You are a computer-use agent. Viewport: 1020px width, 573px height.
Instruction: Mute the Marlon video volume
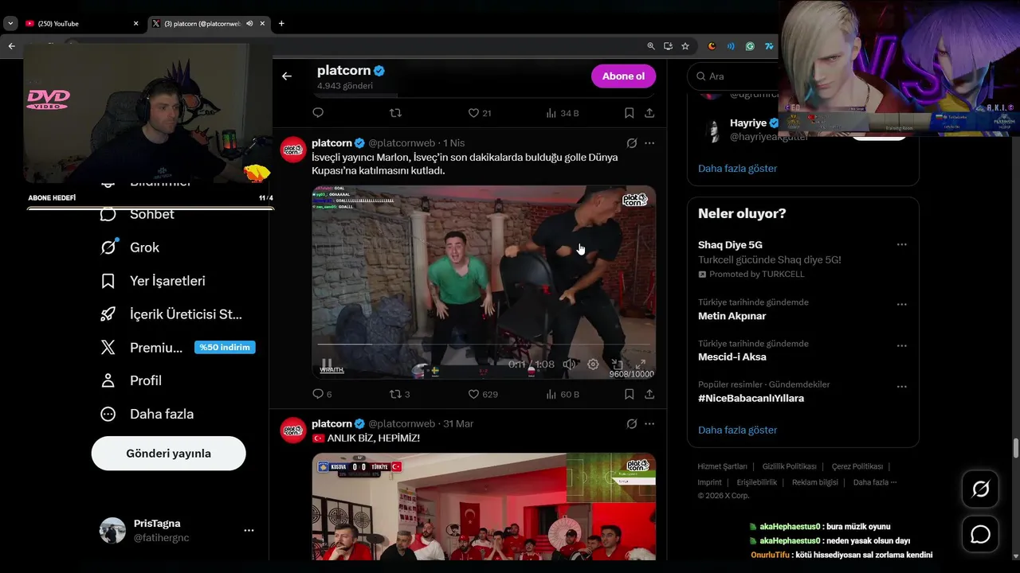pos(569,364)
